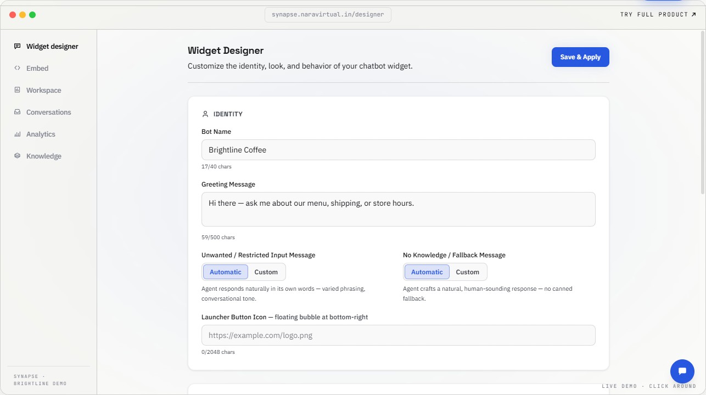Viewport: 706px width, 395px height.
Task: Set Fallback Message to Automatic
Action: coord(427,272)
